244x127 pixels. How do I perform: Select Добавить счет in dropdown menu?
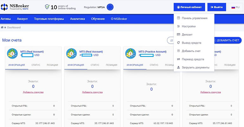pyautogui.click(x=194, y=51)
